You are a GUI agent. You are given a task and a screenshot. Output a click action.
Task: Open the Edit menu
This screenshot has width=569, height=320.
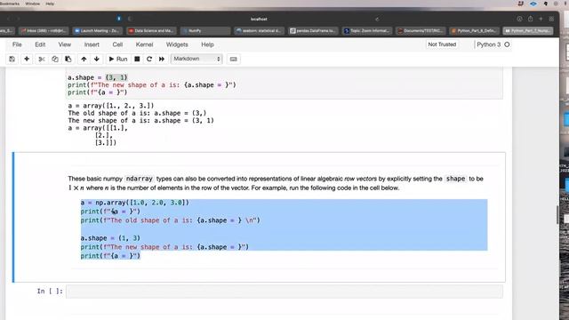(40, 44)
